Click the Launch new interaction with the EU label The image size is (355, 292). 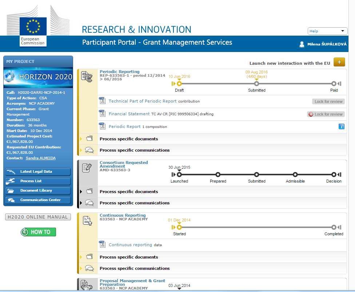(290, 63)
